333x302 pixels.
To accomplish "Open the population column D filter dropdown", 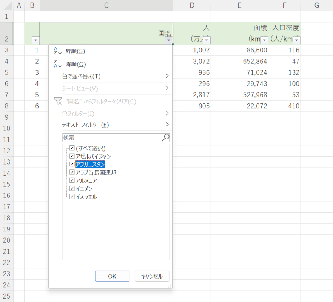I will [x=207, y=40].
